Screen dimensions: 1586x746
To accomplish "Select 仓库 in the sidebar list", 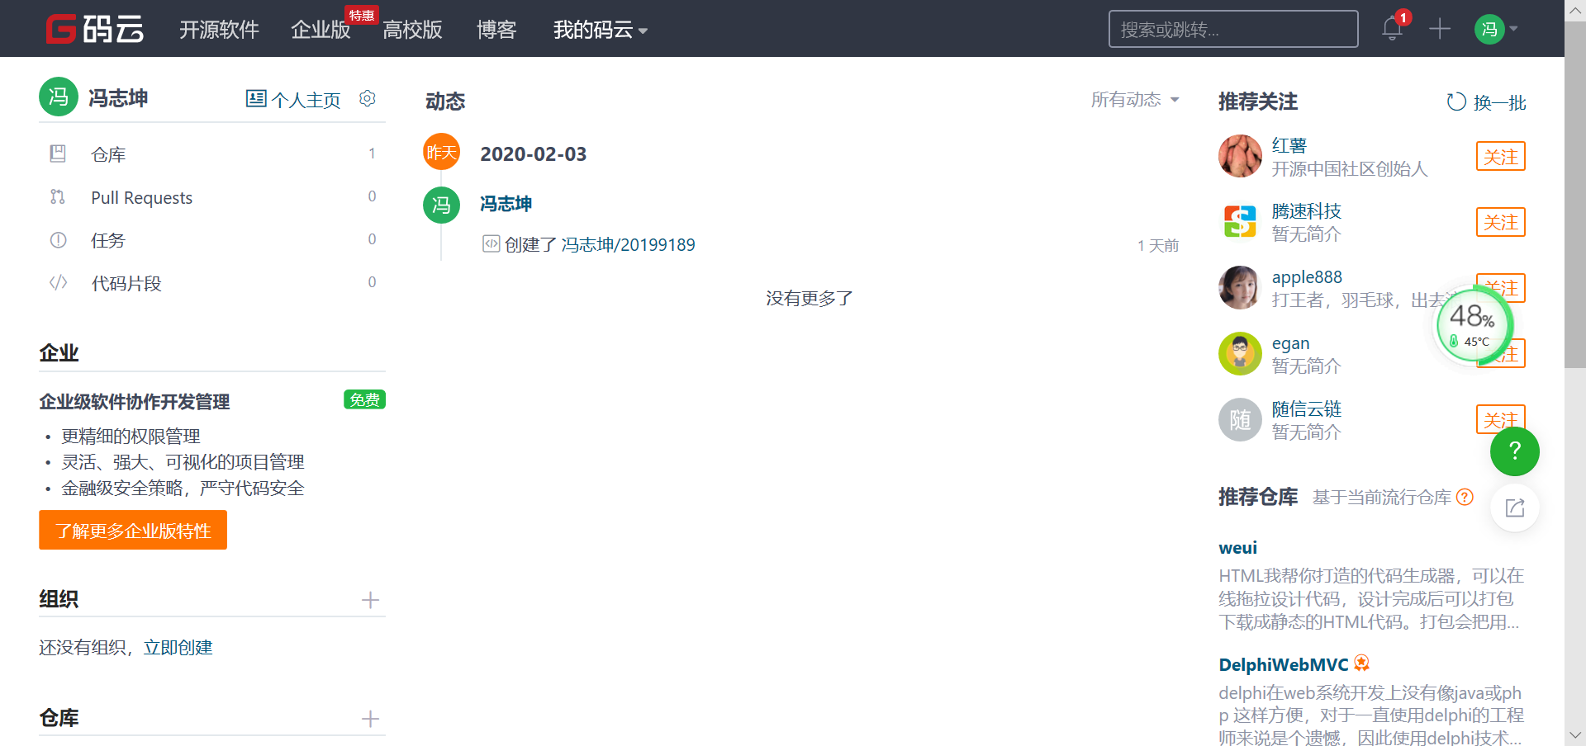I will pos(212,153).
